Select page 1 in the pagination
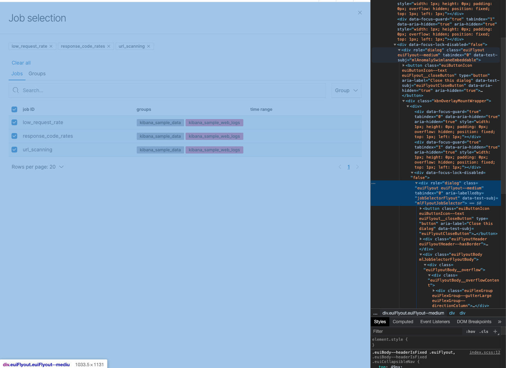The height and width of the screenshot is (368, 506). [348, 166]
